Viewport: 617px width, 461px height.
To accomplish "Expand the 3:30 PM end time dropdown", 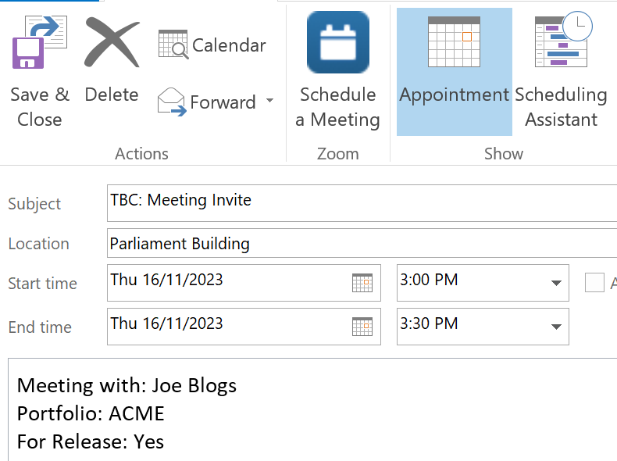I will (x=556, y=327).
